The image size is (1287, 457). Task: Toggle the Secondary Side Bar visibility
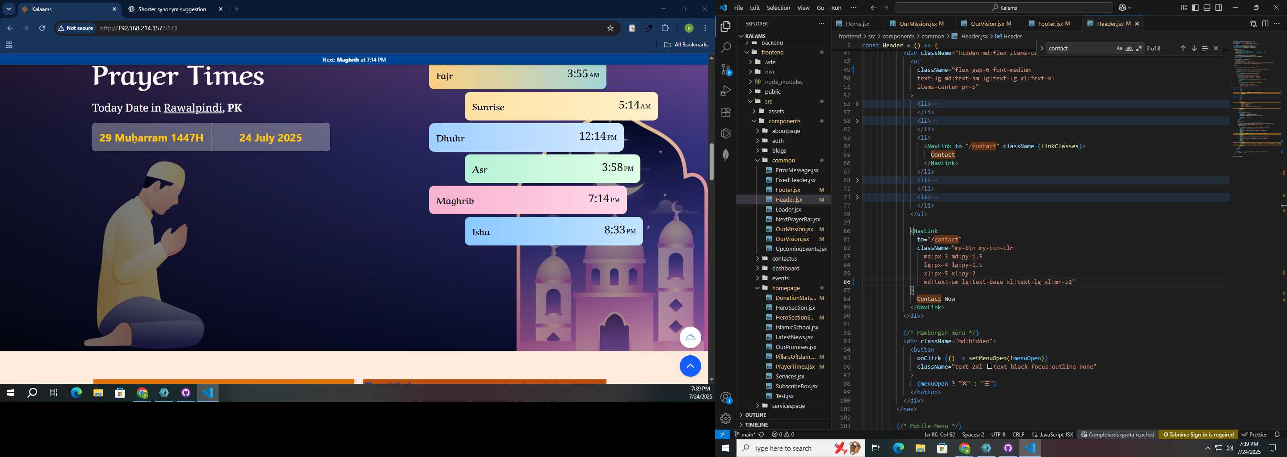[x=1219, y=8]
